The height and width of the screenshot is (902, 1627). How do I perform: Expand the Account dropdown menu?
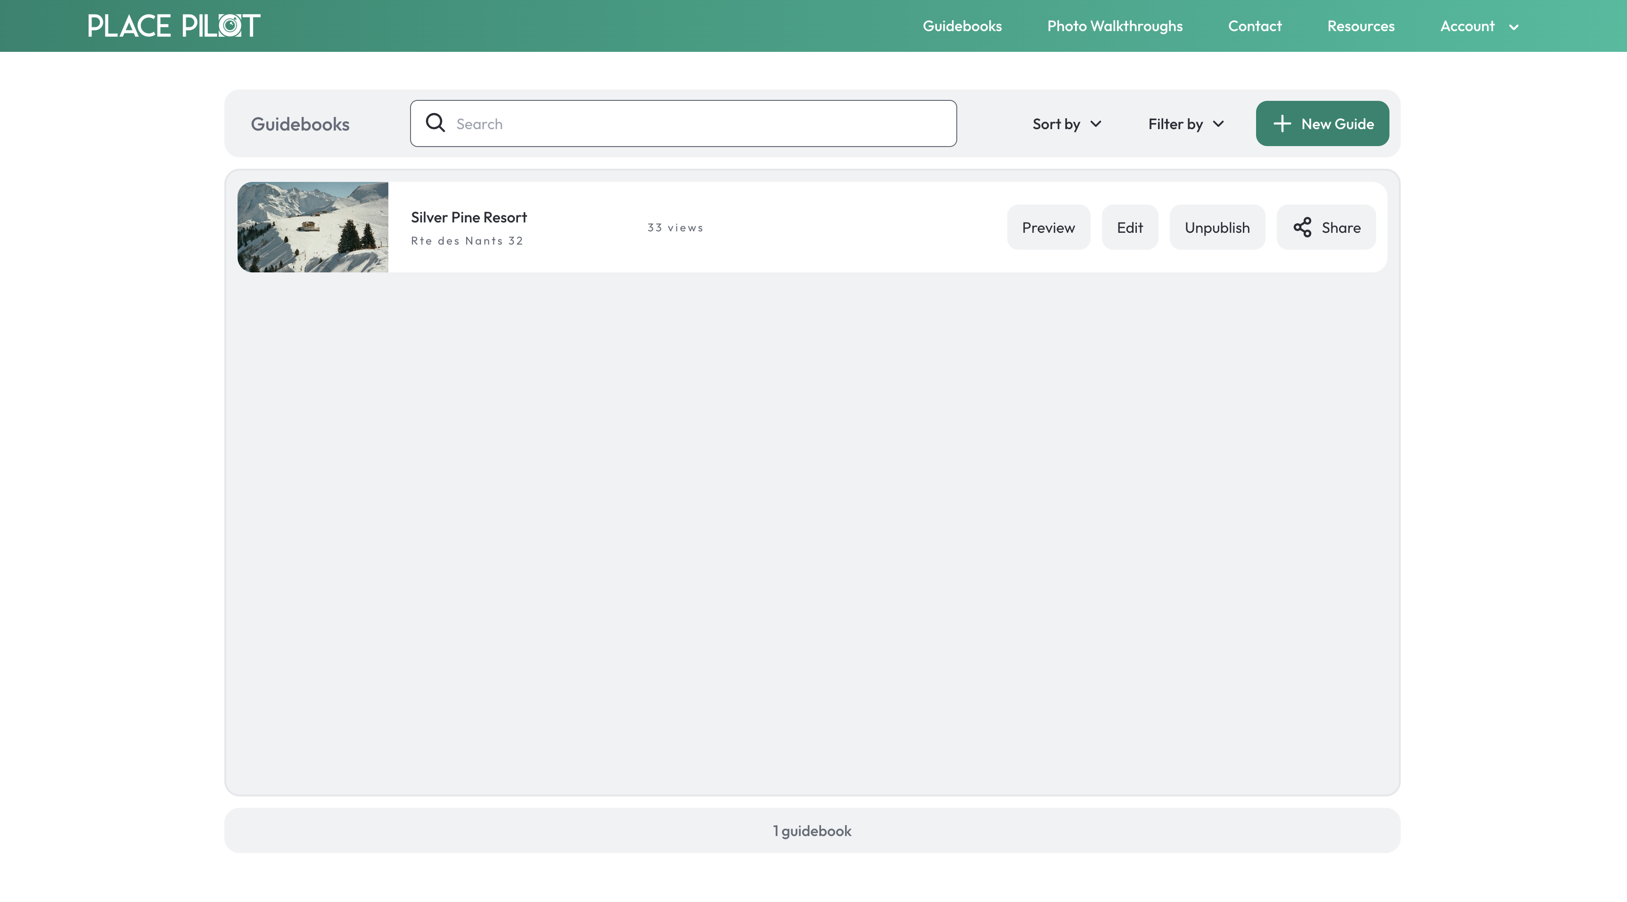coord(1480,26)
